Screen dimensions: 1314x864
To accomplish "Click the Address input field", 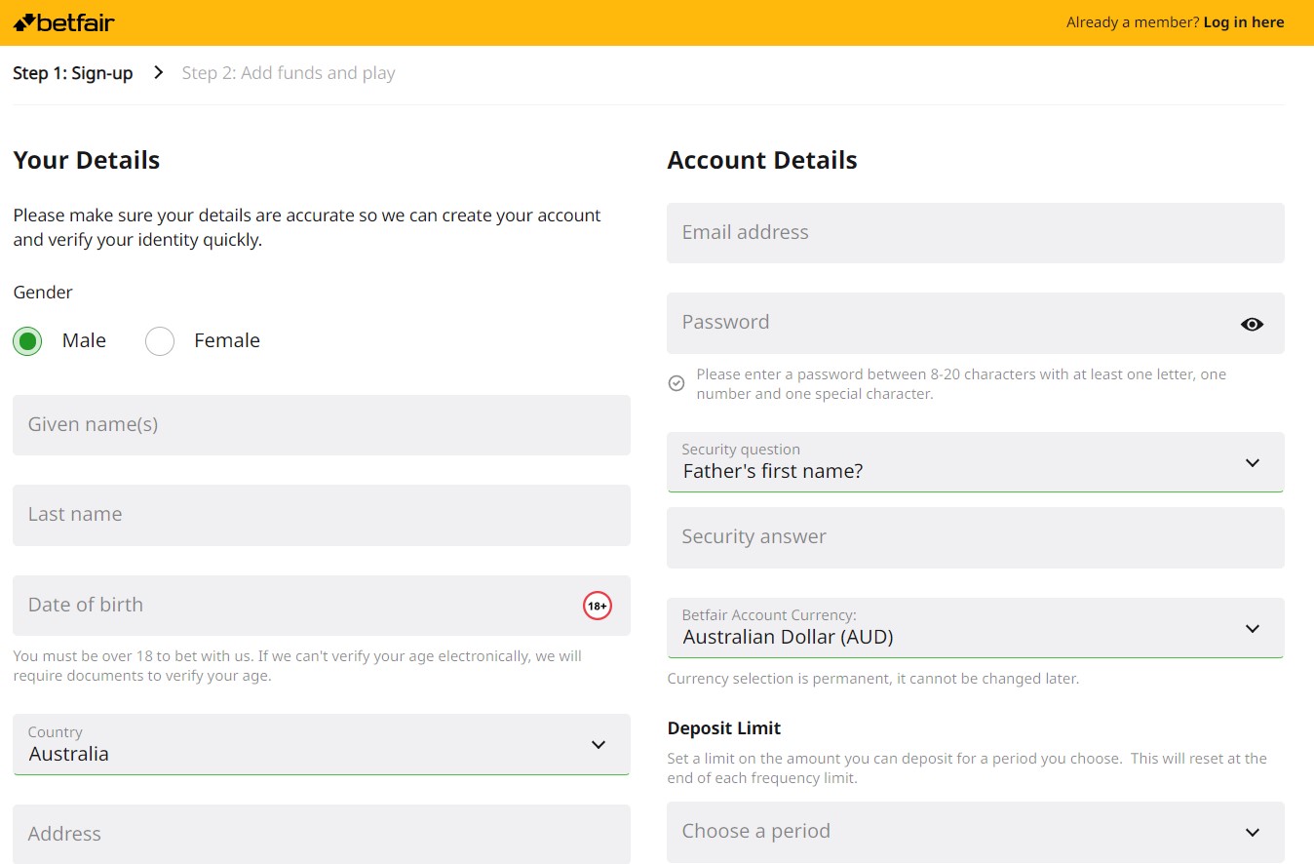I will point(321,834).
